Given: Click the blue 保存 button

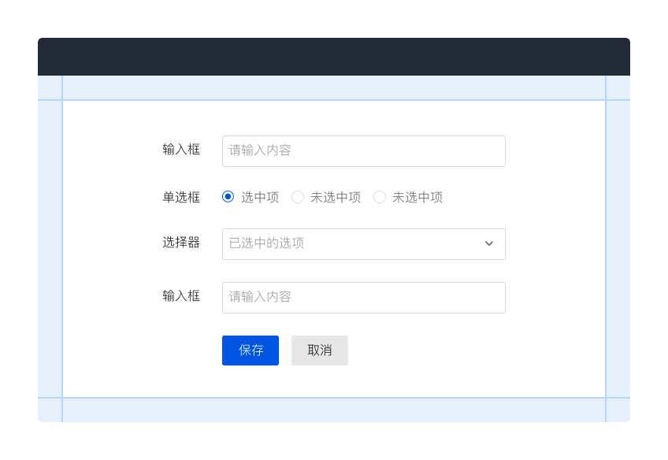Looking at the screenshot, I should click(x=250, y=351).
